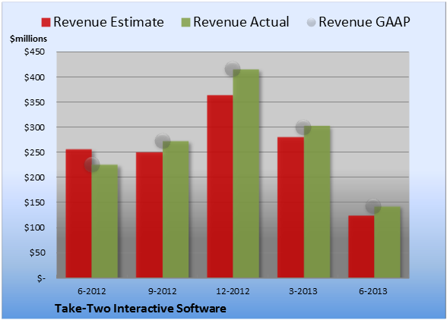Click the GAAP marker above 6-2013
This screenshot has width=447, height=320.
click(x=373, y=205)
